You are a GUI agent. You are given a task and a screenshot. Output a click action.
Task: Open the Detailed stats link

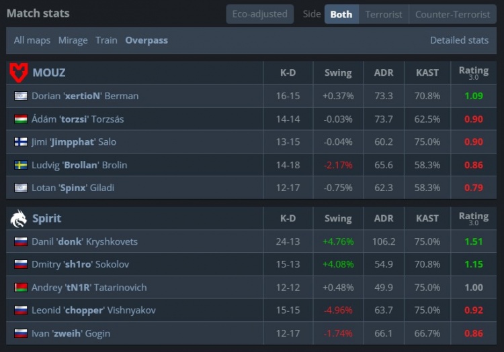pyautogui.click(x=459, y=40)
